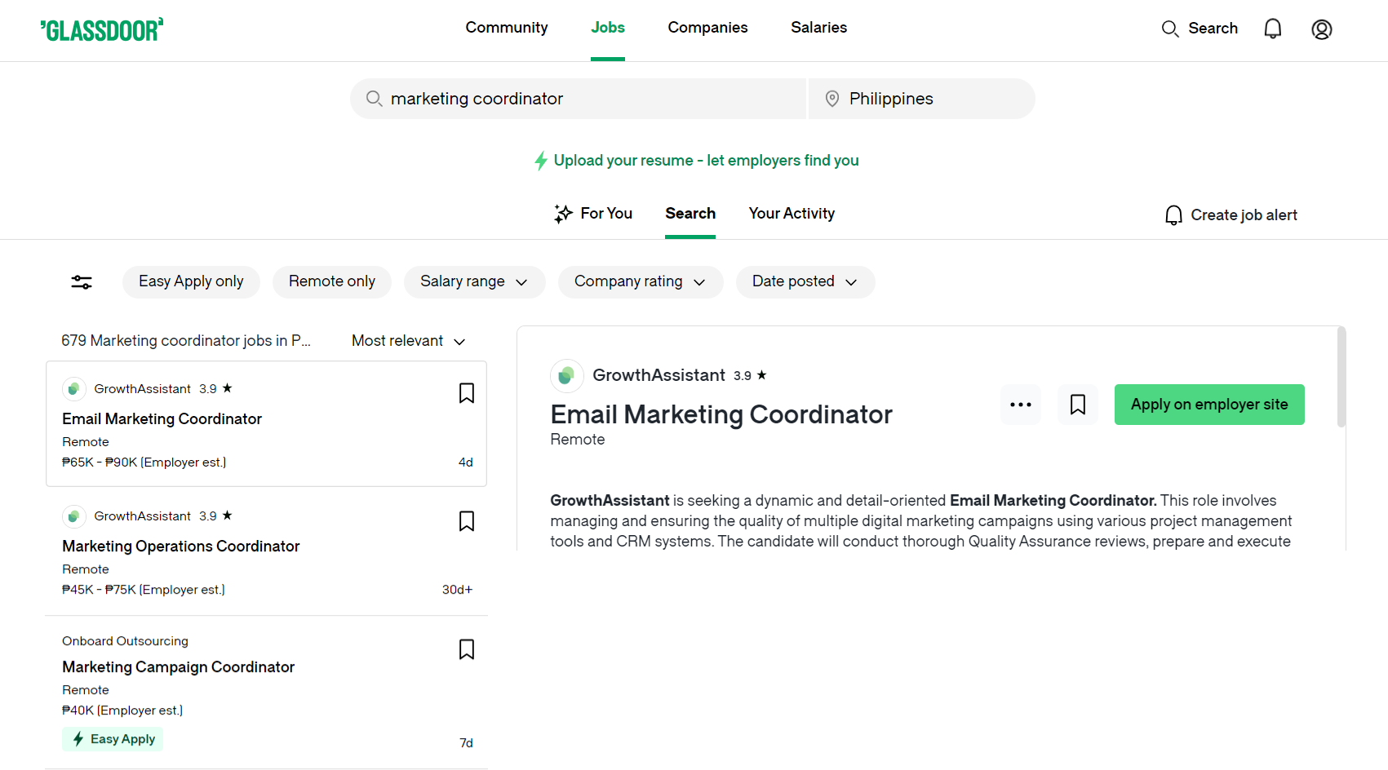Click the 7d posting age label

tap(466, 743)
